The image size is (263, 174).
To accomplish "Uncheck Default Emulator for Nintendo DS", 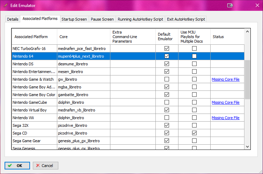I will 167,64.
